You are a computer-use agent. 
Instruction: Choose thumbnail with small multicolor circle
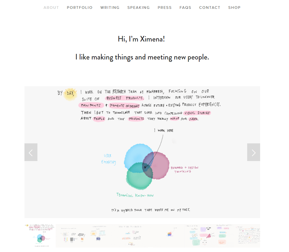(169, 234)
